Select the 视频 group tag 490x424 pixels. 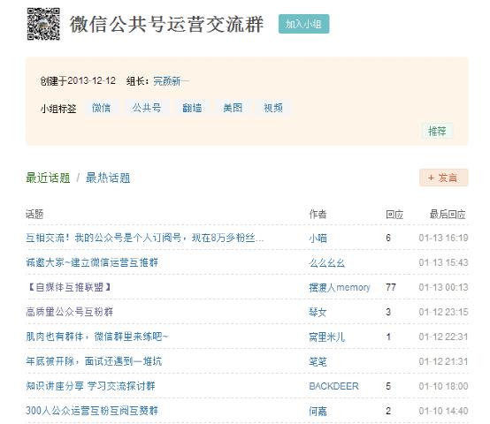273,108
